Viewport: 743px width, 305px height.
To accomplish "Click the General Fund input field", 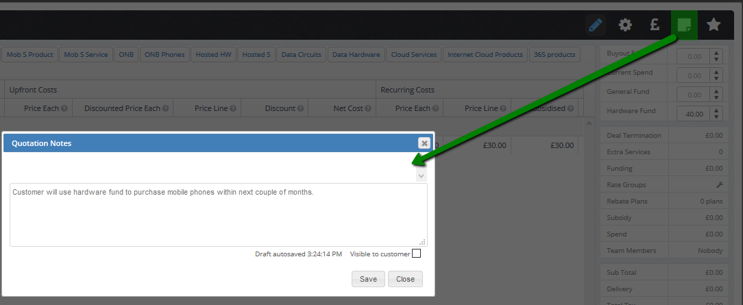I will click(693, 95).
